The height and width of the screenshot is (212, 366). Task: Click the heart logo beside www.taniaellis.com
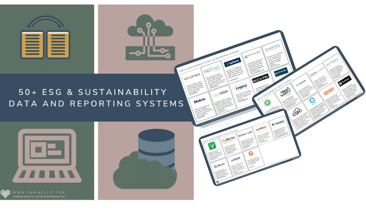click(5, 194)
